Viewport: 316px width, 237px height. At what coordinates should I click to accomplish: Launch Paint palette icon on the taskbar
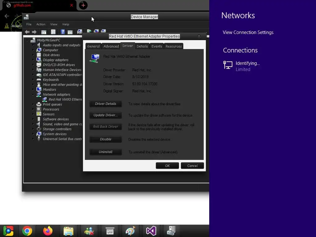coord(131,231)
